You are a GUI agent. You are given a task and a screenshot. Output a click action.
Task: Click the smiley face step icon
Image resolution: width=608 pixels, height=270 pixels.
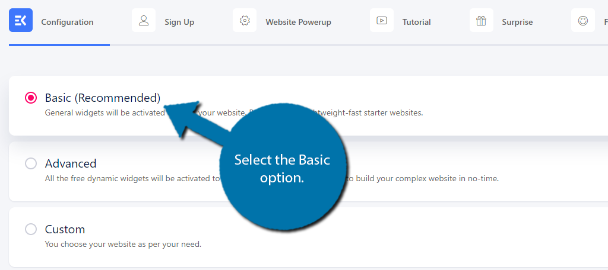[583, 20]
